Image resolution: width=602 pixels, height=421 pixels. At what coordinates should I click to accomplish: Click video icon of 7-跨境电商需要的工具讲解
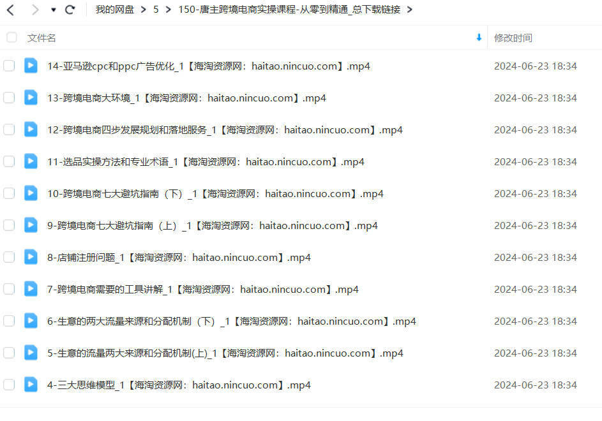click(x=31, y=288)
